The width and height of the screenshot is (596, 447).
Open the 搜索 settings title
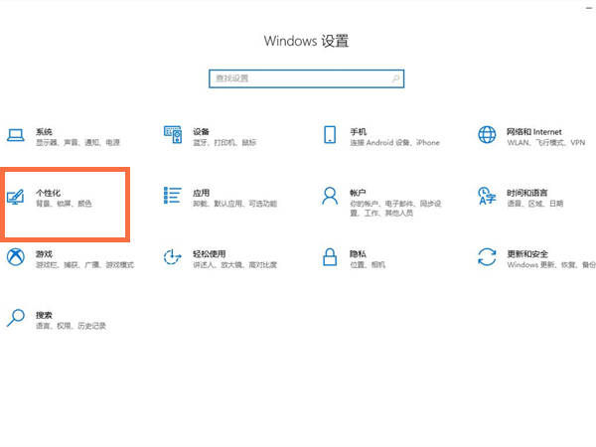pos(44,316)
